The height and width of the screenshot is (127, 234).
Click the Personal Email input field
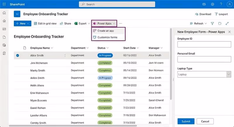point(204,59)
